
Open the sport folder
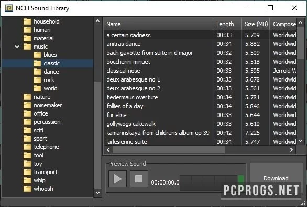click(x=35, y=139)
